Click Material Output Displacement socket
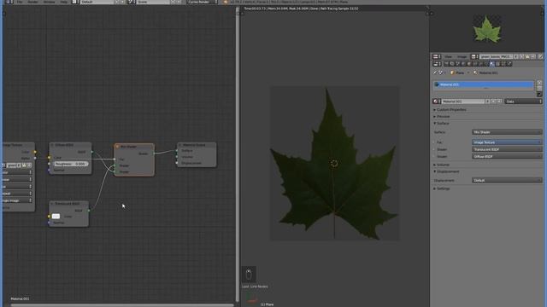The image size is (547, 307). pyautogui.click(x=177, y=163)
